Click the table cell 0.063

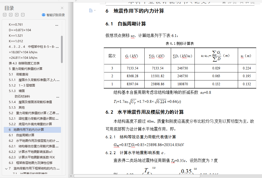click(216, 76)
